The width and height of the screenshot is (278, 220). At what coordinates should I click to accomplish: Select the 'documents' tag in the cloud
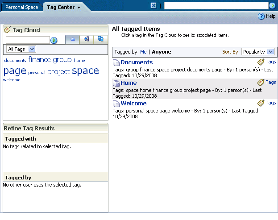(15, 61)
